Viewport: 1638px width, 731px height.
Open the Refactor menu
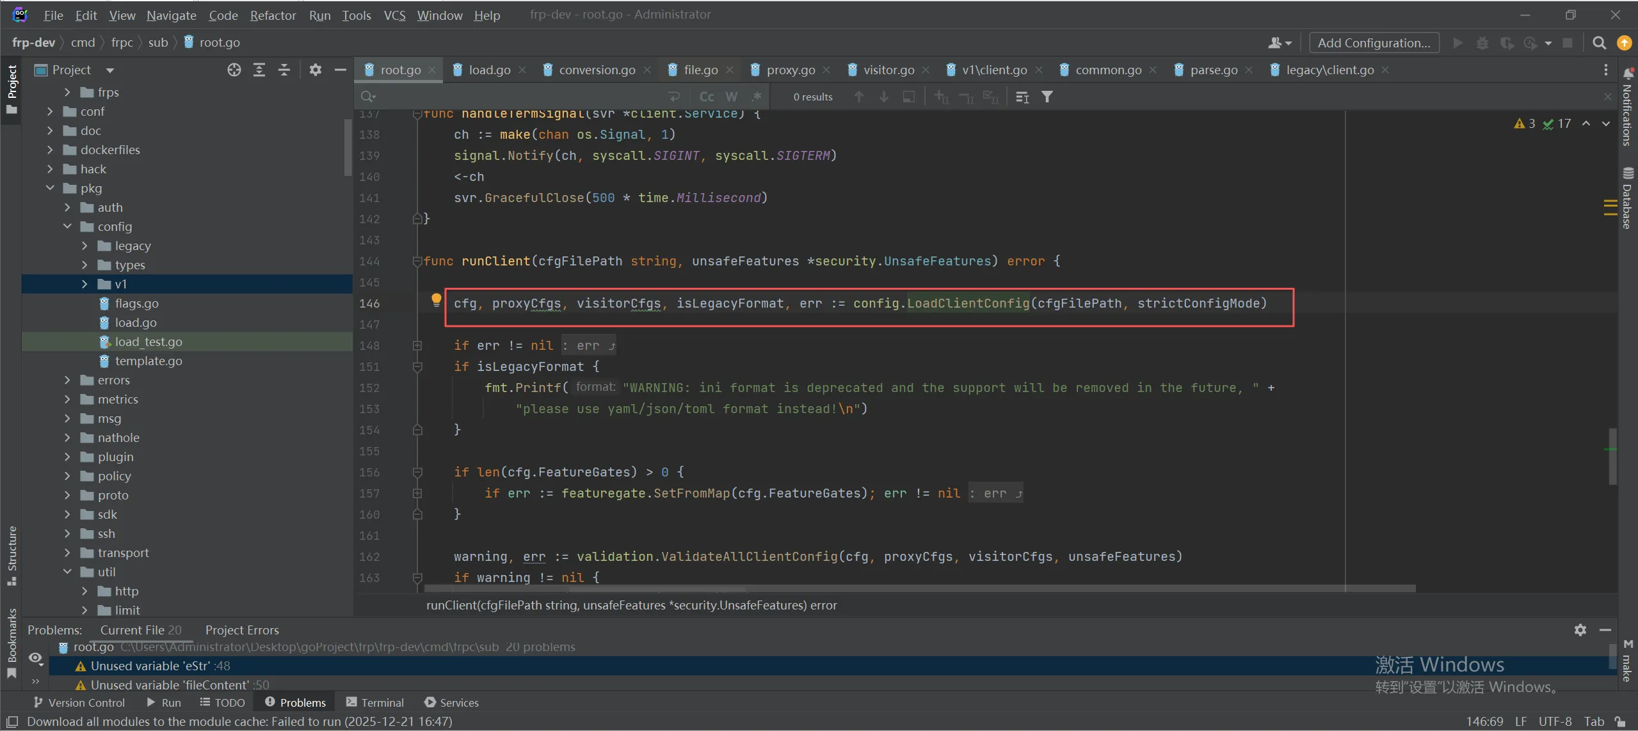pyautogui.click(x=273, y=15)
